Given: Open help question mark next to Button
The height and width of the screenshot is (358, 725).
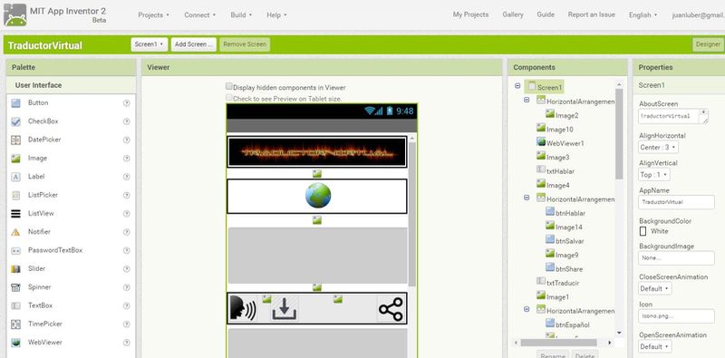Looking at the screenshot, I should [126, 103].
